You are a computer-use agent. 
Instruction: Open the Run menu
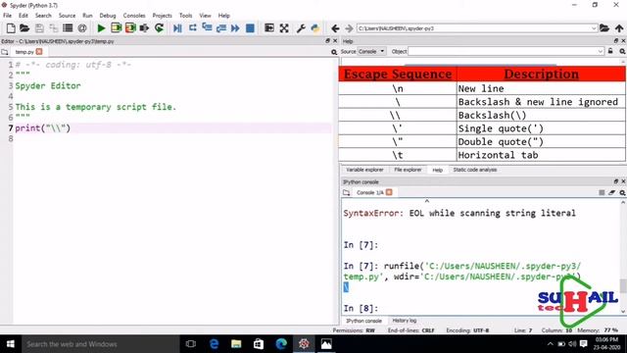click(x=87, y=16)
